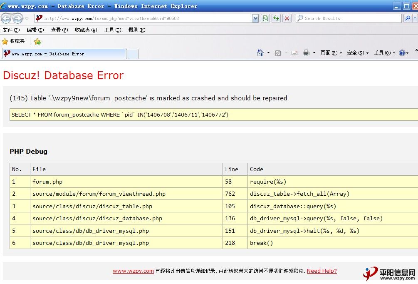Viewport: 418px width, 284px height.
Task: Click the crashed table error message text
Action: coord(148,98)
